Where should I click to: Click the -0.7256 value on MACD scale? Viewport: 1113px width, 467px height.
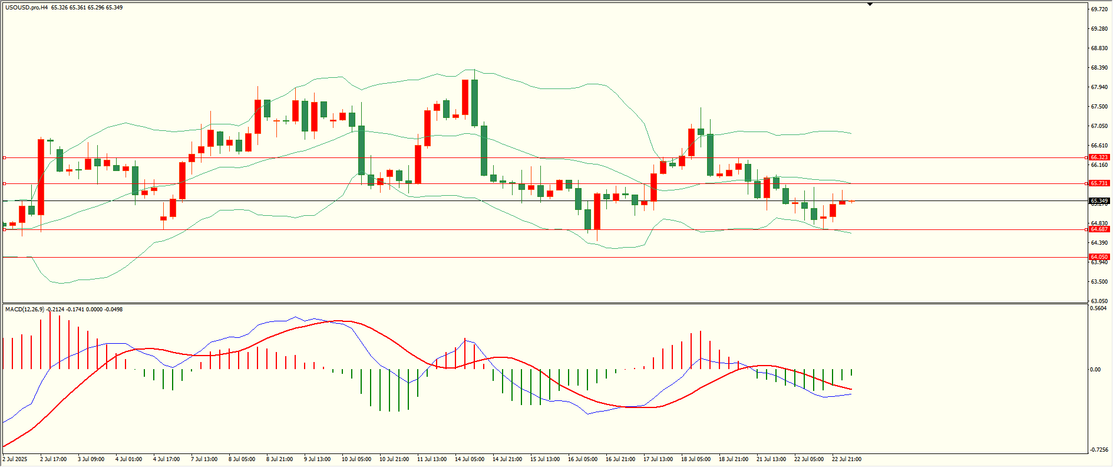click(x=1099, y=450)
